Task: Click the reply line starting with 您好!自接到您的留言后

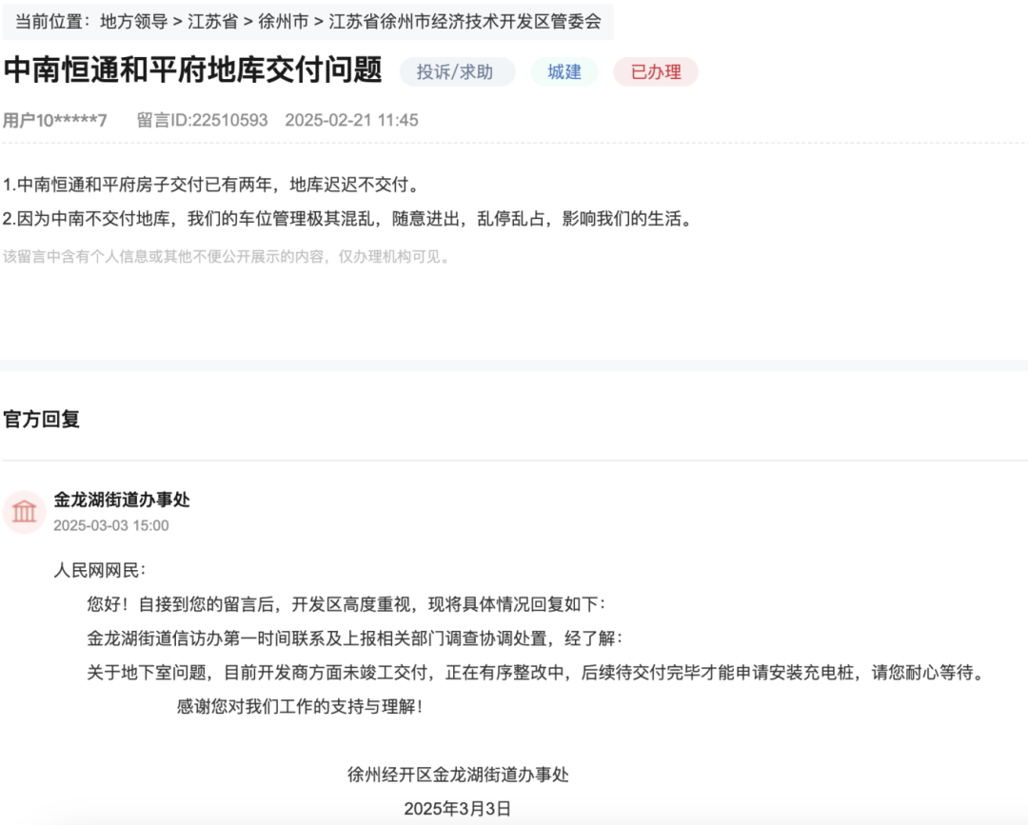Action: [x=346, y=604]
